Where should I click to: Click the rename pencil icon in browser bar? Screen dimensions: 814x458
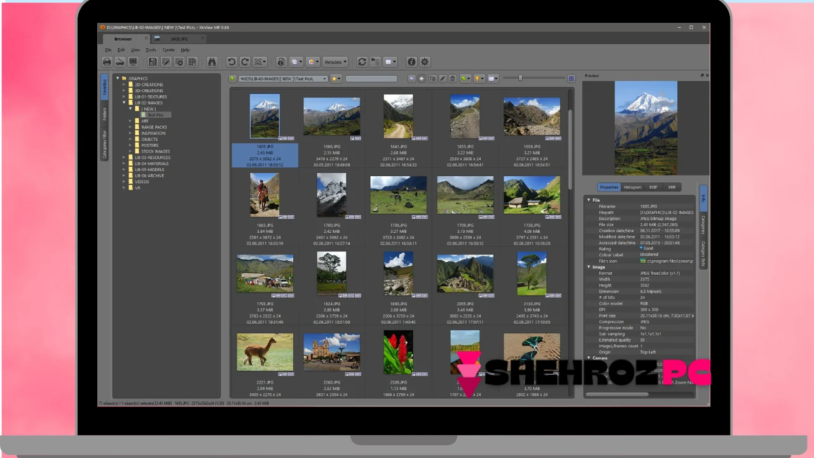point(443,78)
